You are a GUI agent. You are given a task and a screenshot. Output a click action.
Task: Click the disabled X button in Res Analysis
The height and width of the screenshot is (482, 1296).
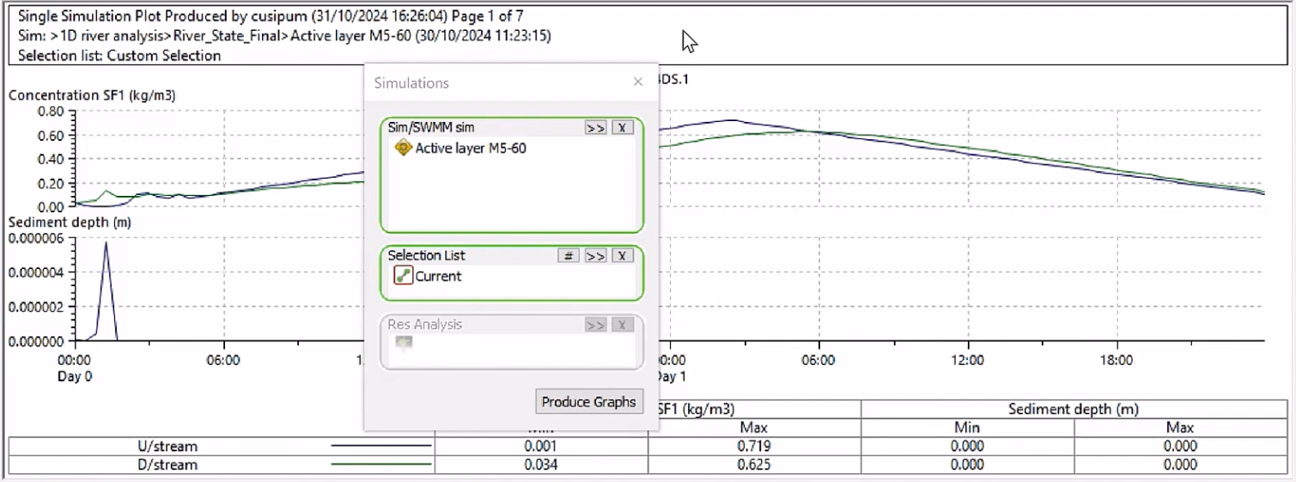click(x=622, y=325)
